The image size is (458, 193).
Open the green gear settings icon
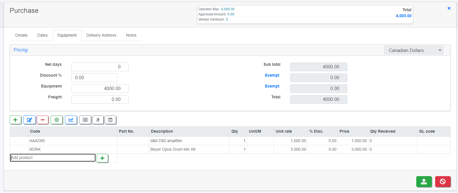pos(57,120)
